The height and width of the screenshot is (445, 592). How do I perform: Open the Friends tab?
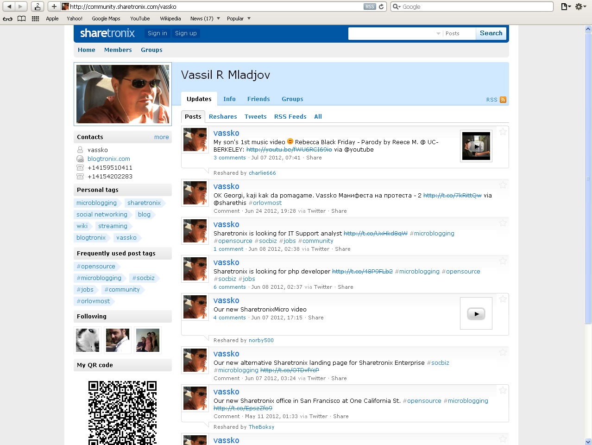point(258,99)
